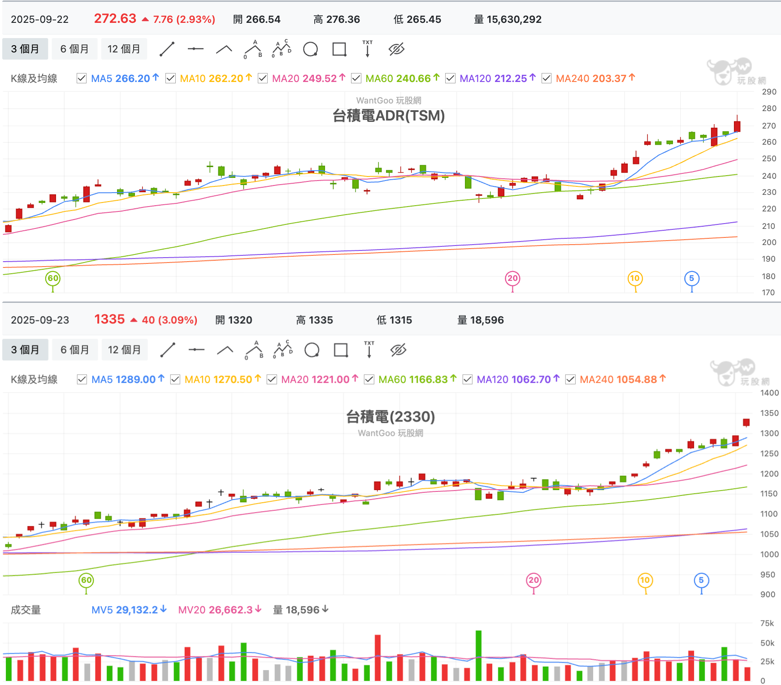The image size is (781, 685).
Task: Select the trend line tool on 2330 chart
Action: point(168,350)
